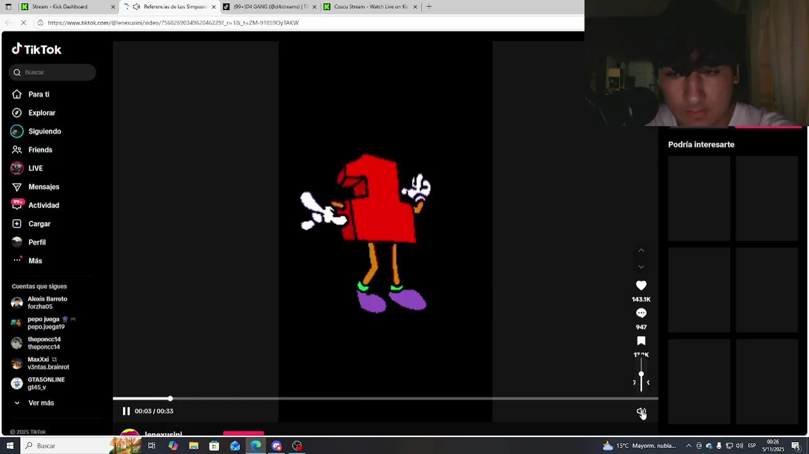Go to next video down chevron

coord(641,267)
